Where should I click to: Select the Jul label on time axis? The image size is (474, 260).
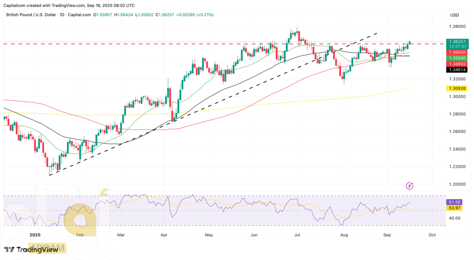pyautogui.click(x=297, y=235)
